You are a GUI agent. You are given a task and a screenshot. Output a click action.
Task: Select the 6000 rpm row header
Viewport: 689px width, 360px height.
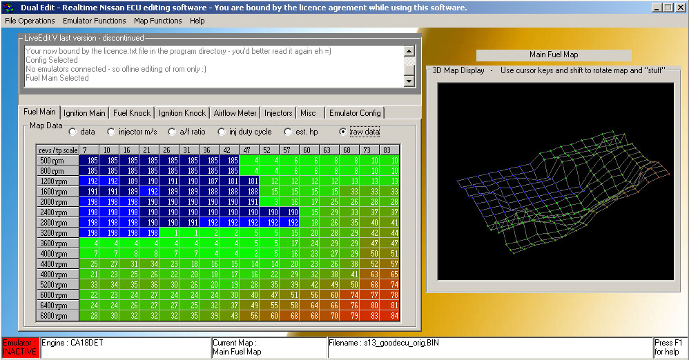pyautogui.click(x=58, y=294)
